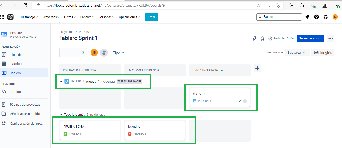Click the Restantes: 0 días text
Image resolution: width=342 pixels, height=148 pixels.
[284, 38]
